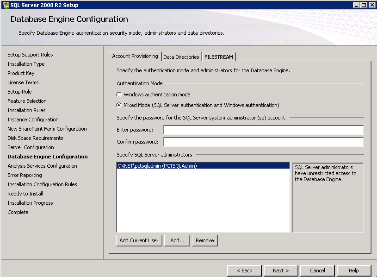Image resolution: width=377 pixels, height=277 pixels.
Task: Click the Add... button
Action: [x=177, y=240]
